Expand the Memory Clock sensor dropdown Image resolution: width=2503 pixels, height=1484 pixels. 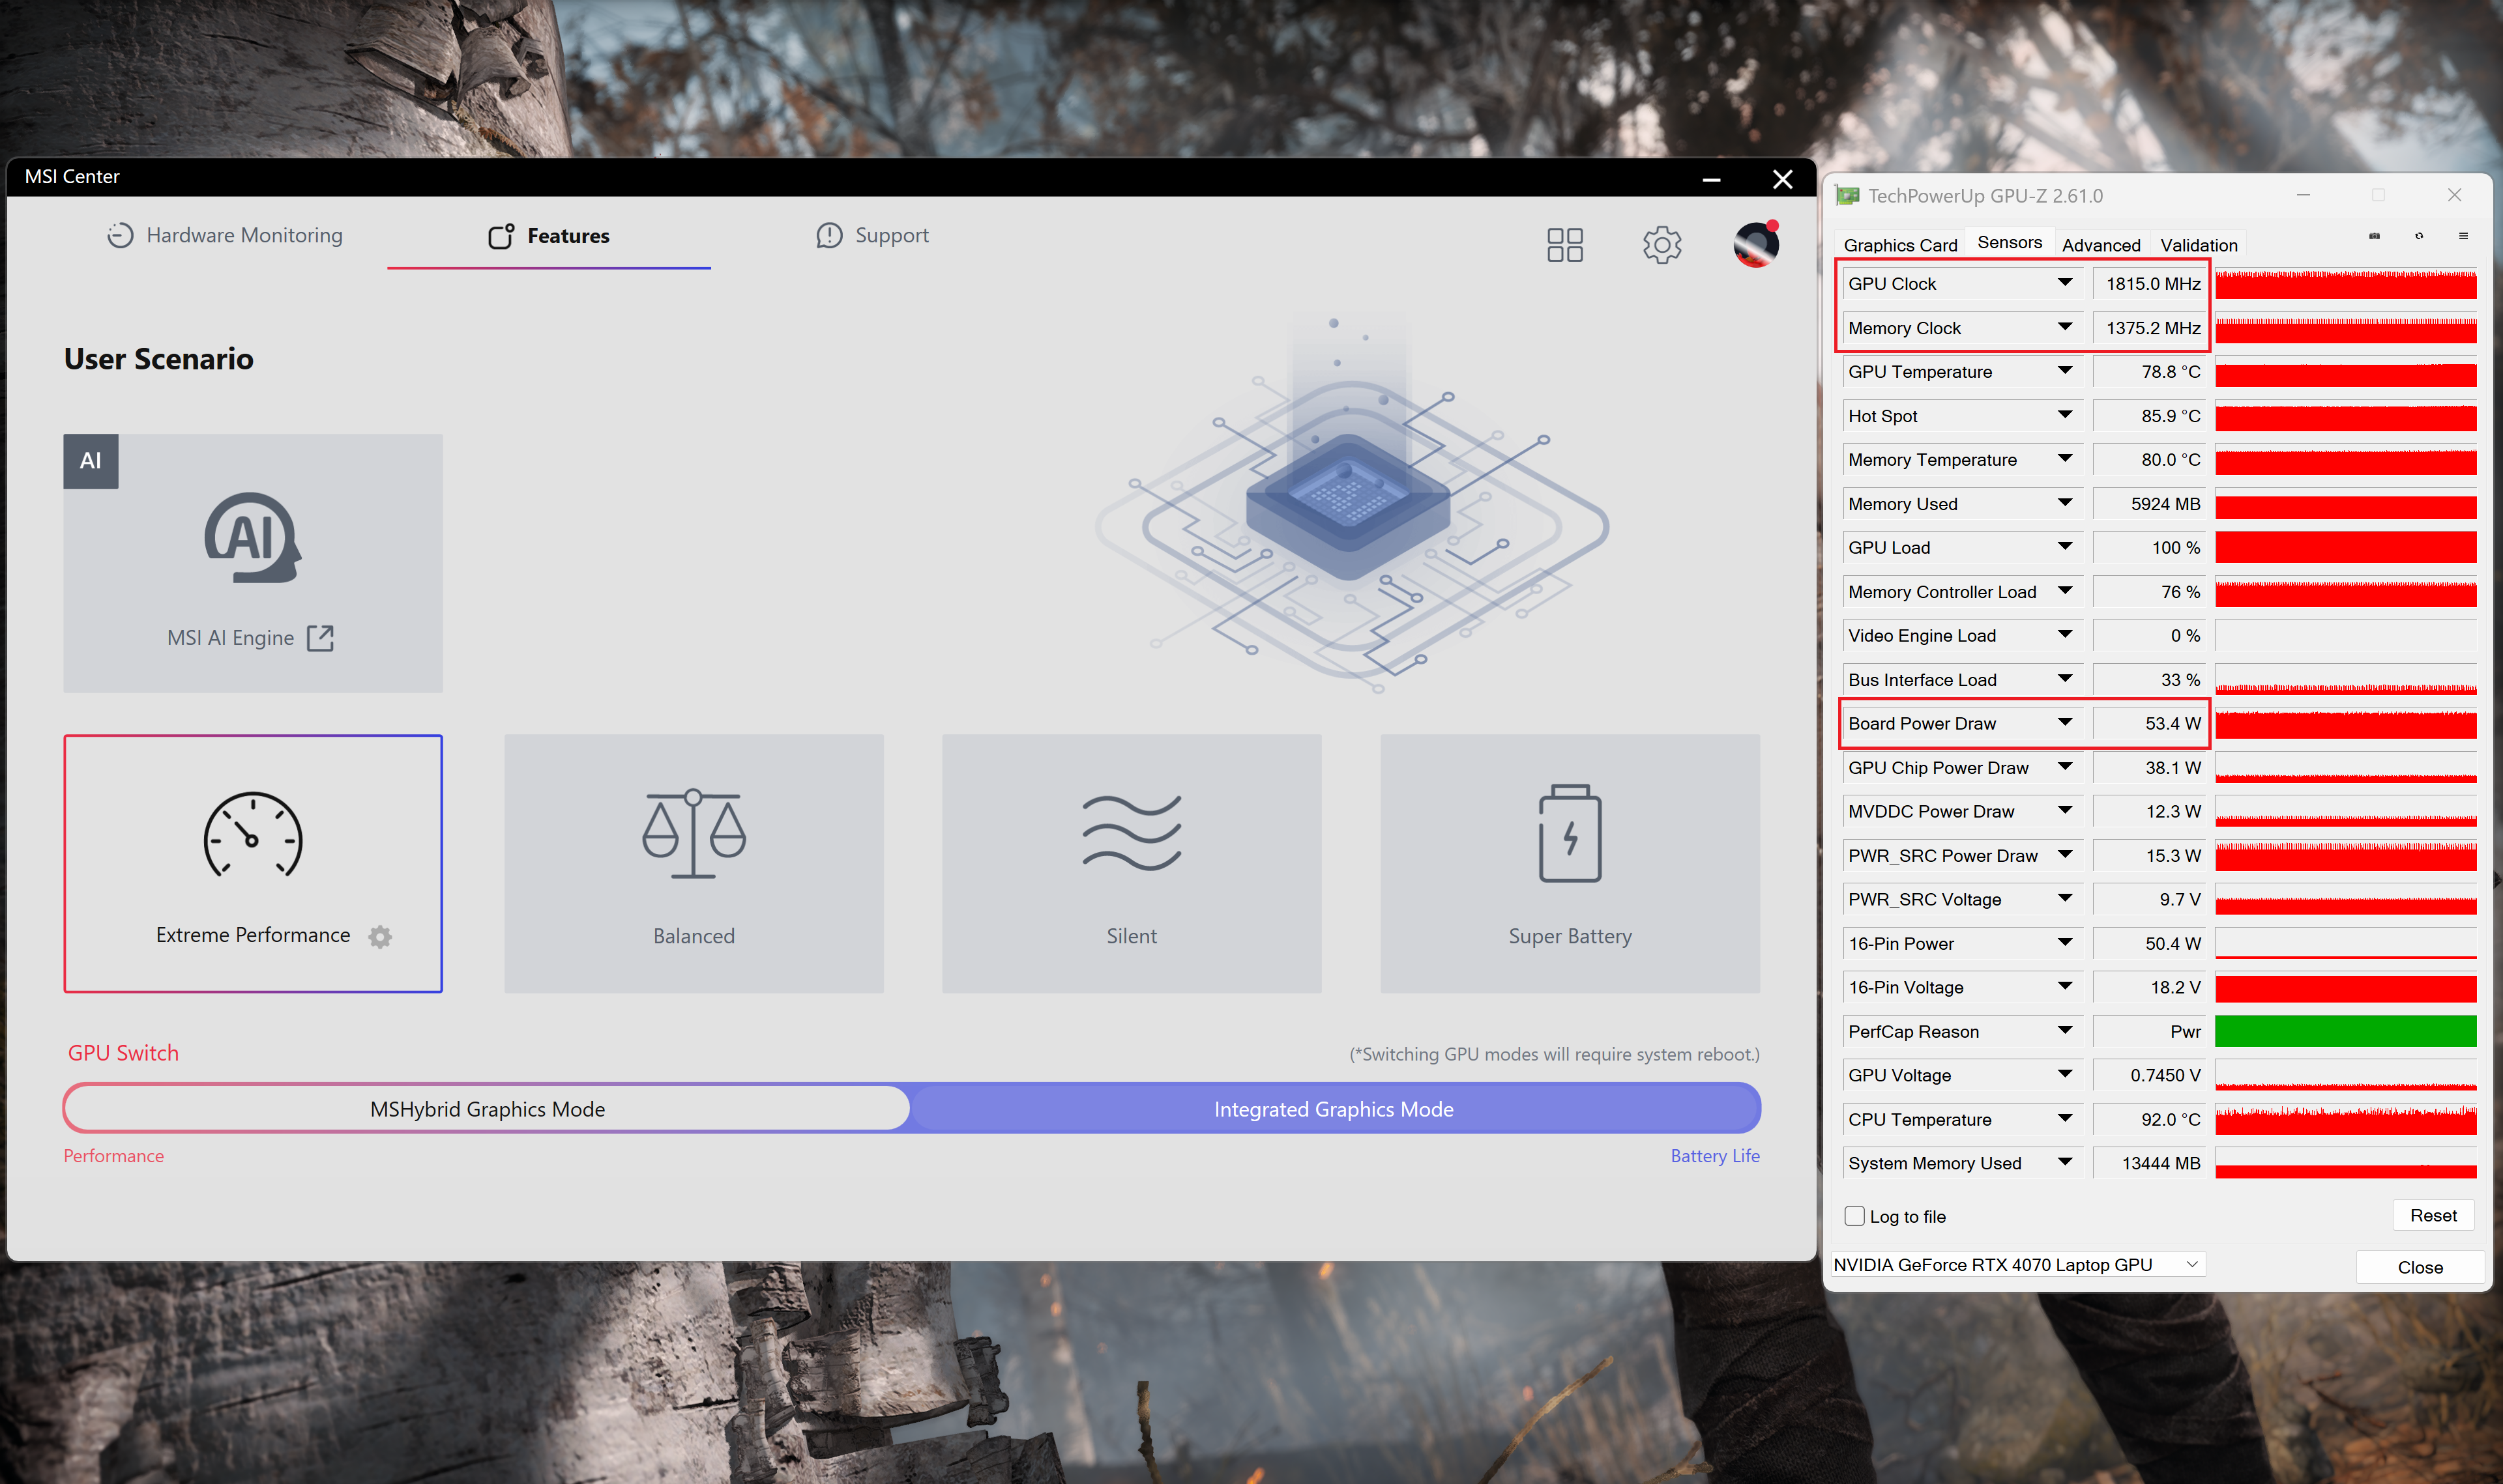(x=2065, y=327)
